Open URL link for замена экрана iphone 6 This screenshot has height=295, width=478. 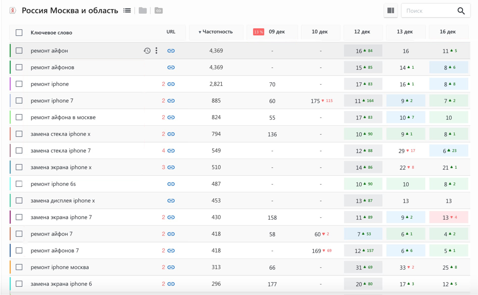pyautogui.click(x=171, y=284)
